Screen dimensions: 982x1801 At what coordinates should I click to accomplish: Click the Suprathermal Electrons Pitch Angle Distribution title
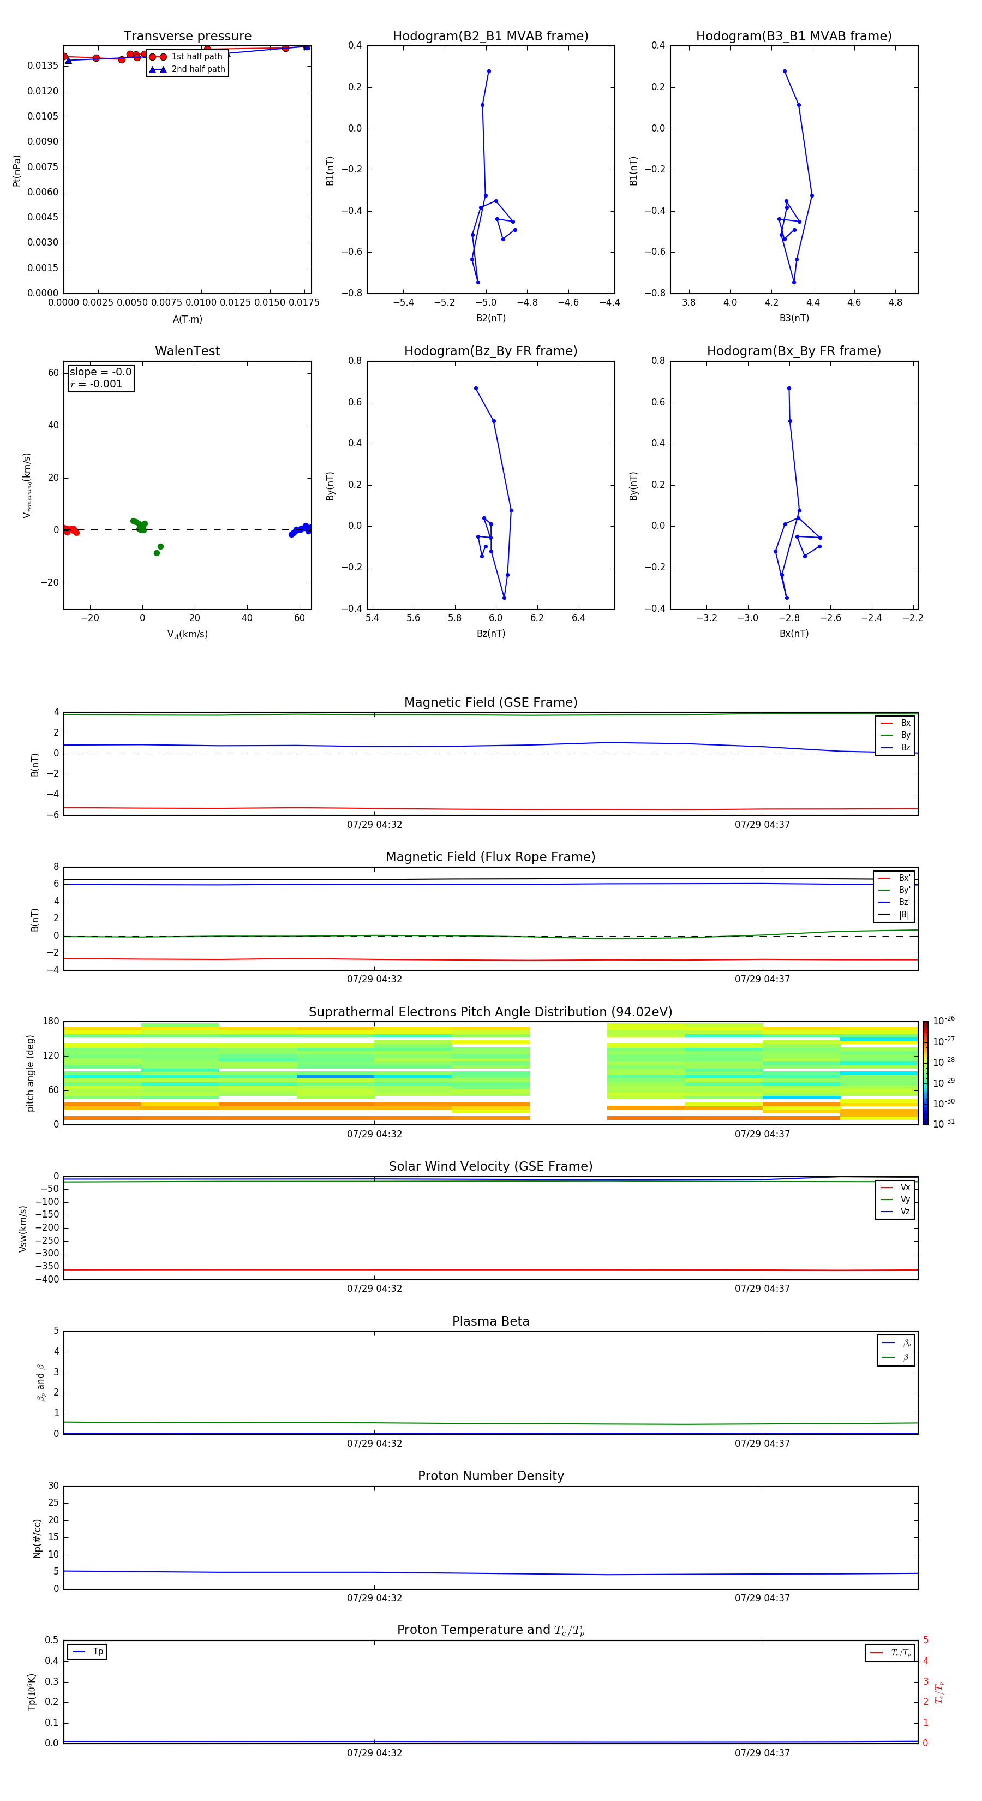pyautogui.click(x=490, y=1012)
